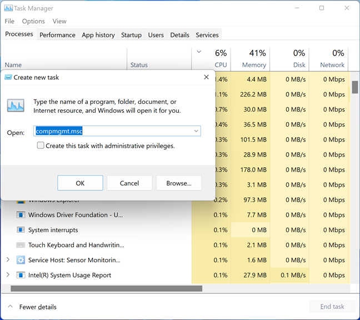The height and width of the screenshot is (320, 360).
Task: Click the Browse... button
Action: [179, 183]
